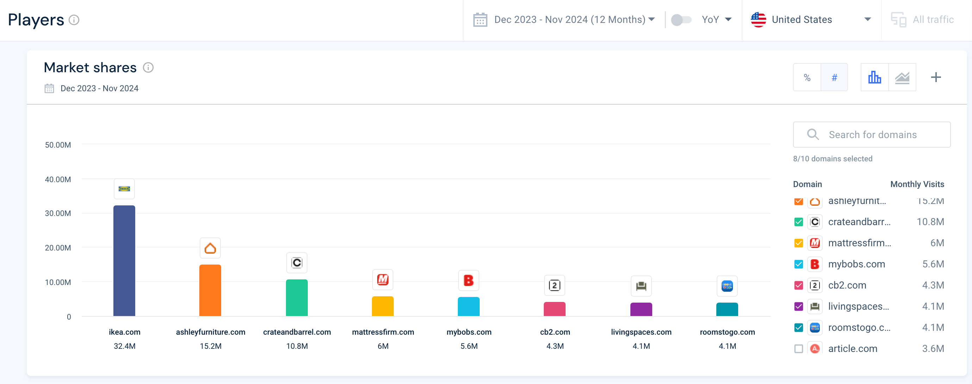Click the Mattress Firm logo on chart
Viewport: 972px width, 384px height.
pyautogui.click(x=382, y=280)
